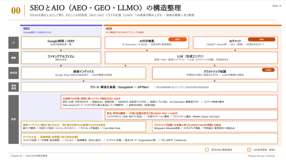Select the 'ランキングアルゴリズム' box
Viewport: 286px width, 161px height.
(61, 58)
